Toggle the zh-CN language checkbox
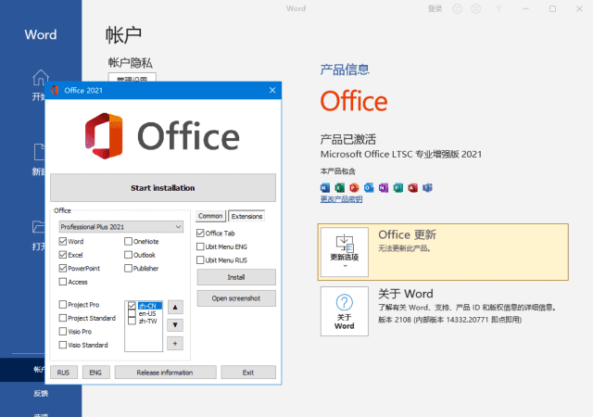Viewport: 593px width, 417px height. 132,306
